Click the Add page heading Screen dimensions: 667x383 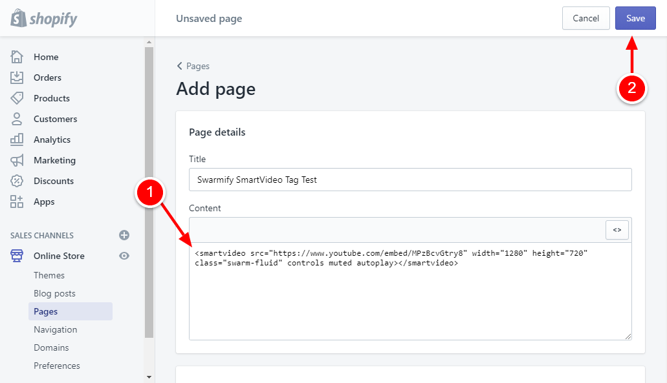pos(215,88)
